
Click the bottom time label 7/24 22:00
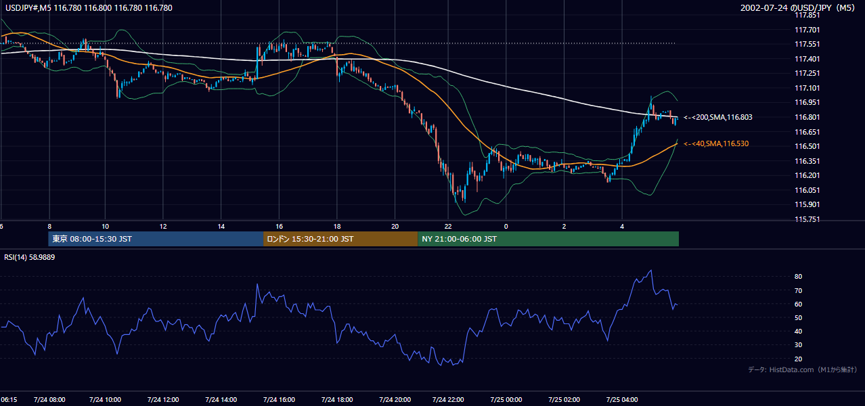tap(448, 400)
